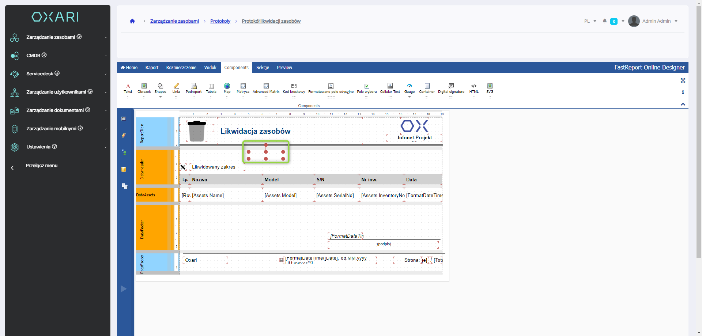Insert the Map component
Image resolution: width=702 pixels, height=336 pixels.
[x=227, y=88]
